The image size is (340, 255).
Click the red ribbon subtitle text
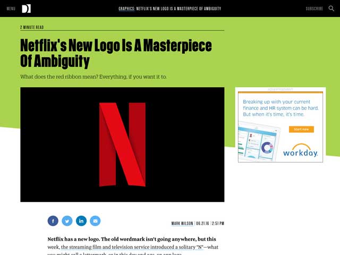pyautogui.click(x=93, y=76)
